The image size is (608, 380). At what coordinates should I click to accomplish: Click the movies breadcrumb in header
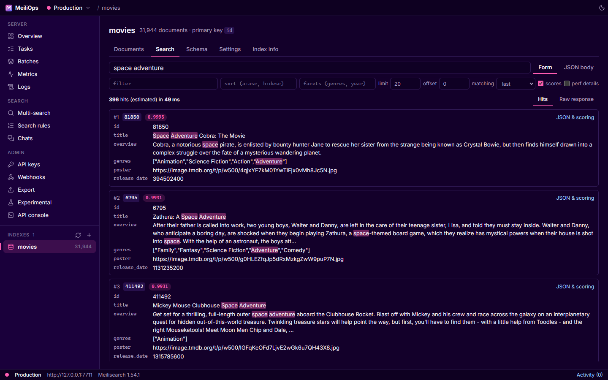pos(111,8)
